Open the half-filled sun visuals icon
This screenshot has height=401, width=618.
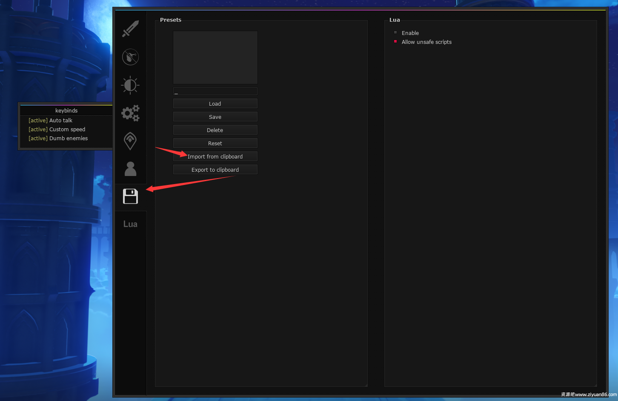(x=130, y=85)
